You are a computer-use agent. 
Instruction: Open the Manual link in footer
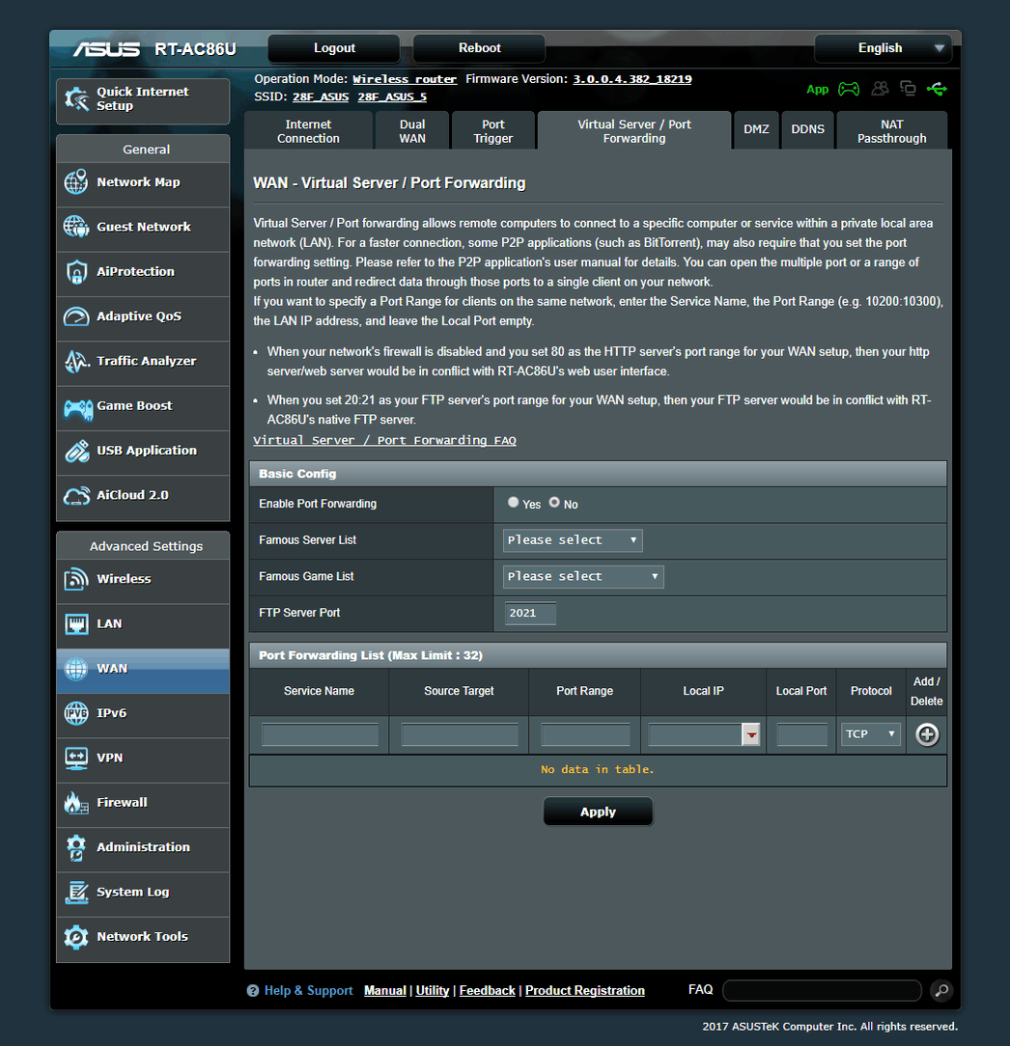tap(384, 991)
